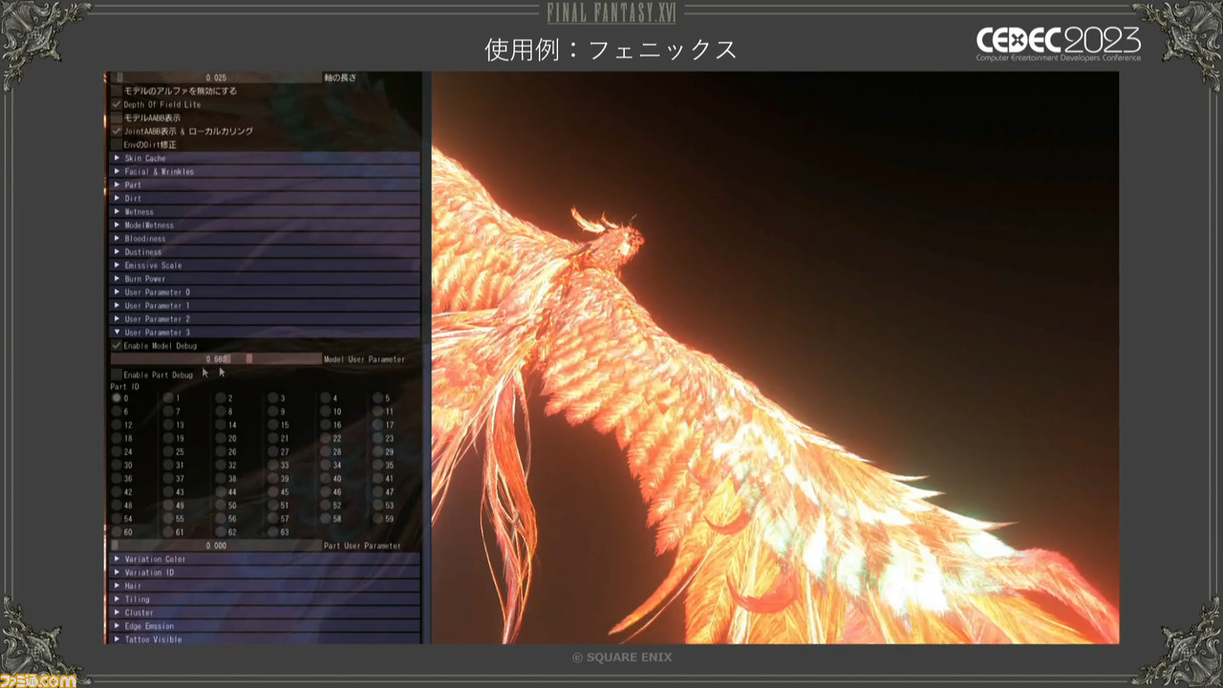Viewport: 1223px width, 688px height.
Task: Select Part ID 60 radio button
Action: [117, 531]
